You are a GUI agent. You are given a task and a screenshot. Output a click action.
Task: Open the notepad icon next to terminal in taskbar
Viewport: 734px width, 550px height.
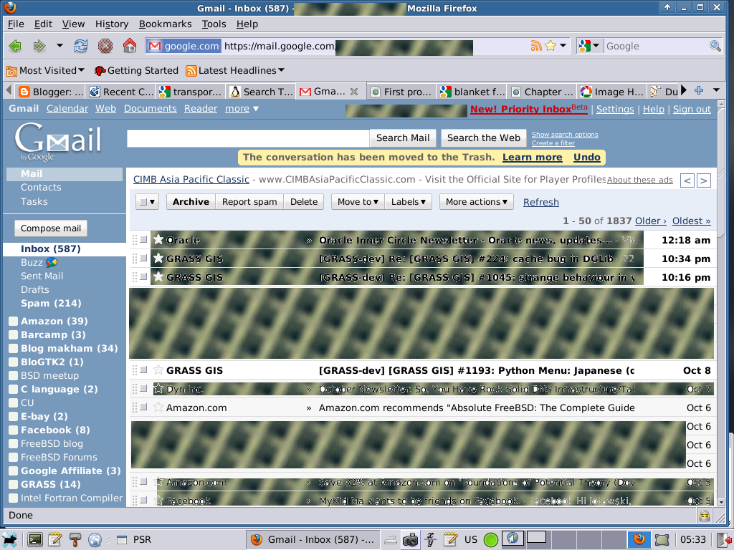click(54, 540)
